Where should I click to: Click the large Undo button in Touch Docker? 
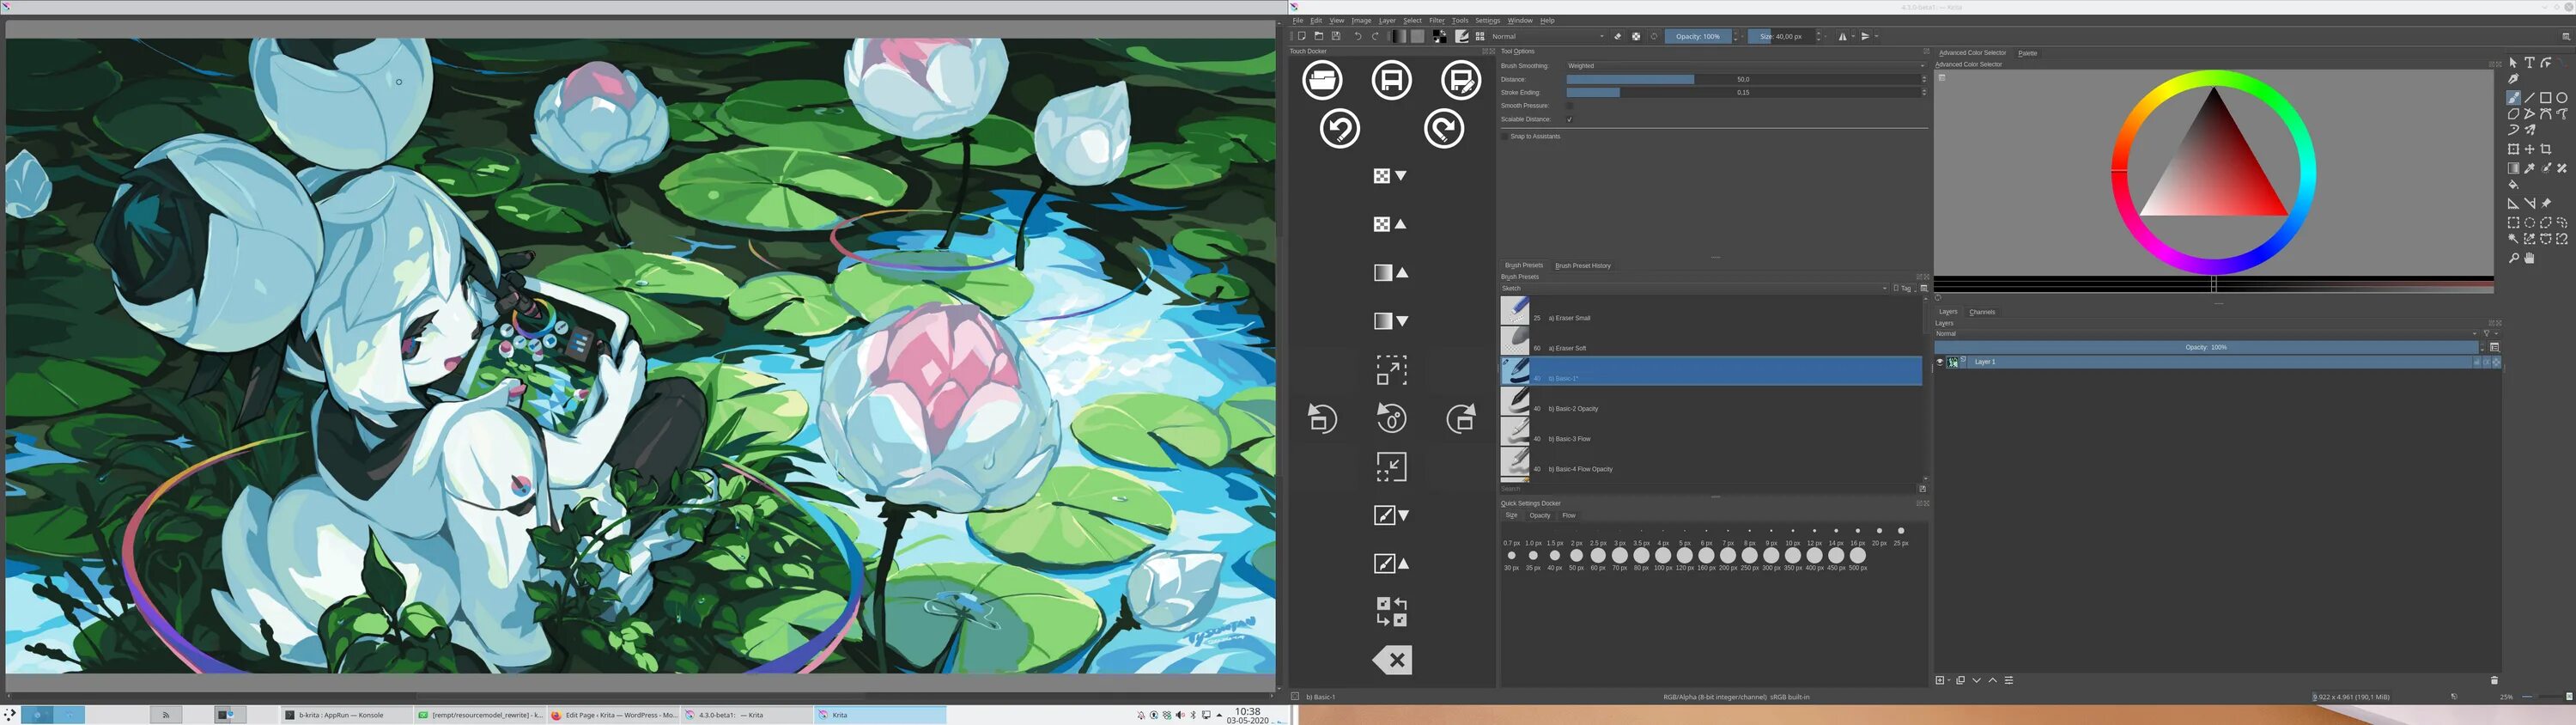pos(1339,129)
